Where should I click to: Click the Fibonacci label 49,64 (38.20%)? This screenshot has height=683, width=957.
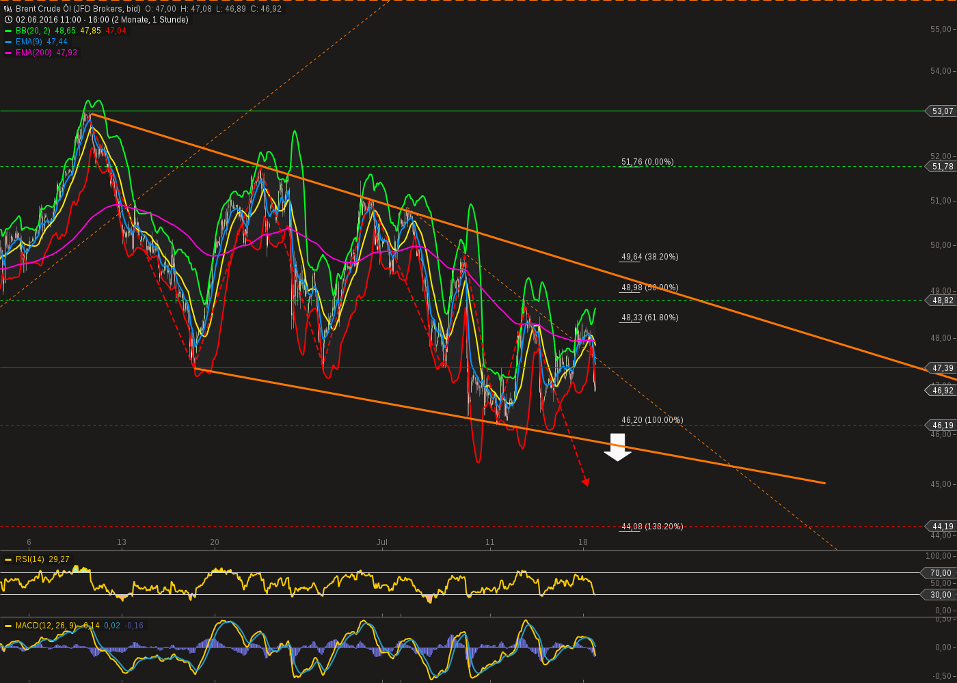coord(650,257)
